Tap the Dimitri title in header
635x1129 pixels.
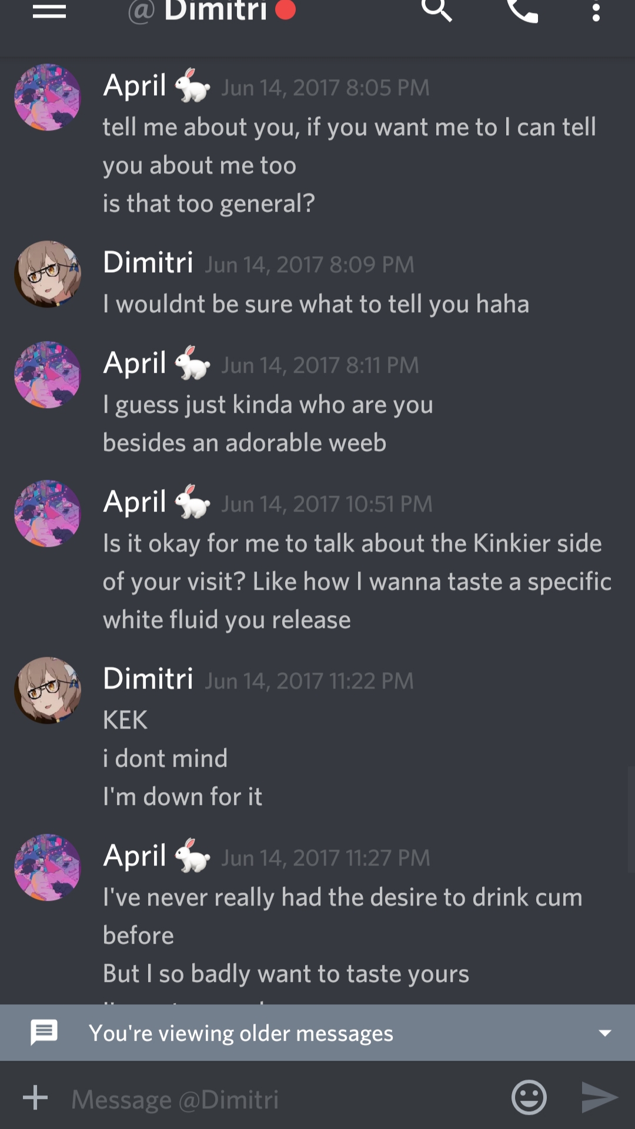(x=215, y=11)
